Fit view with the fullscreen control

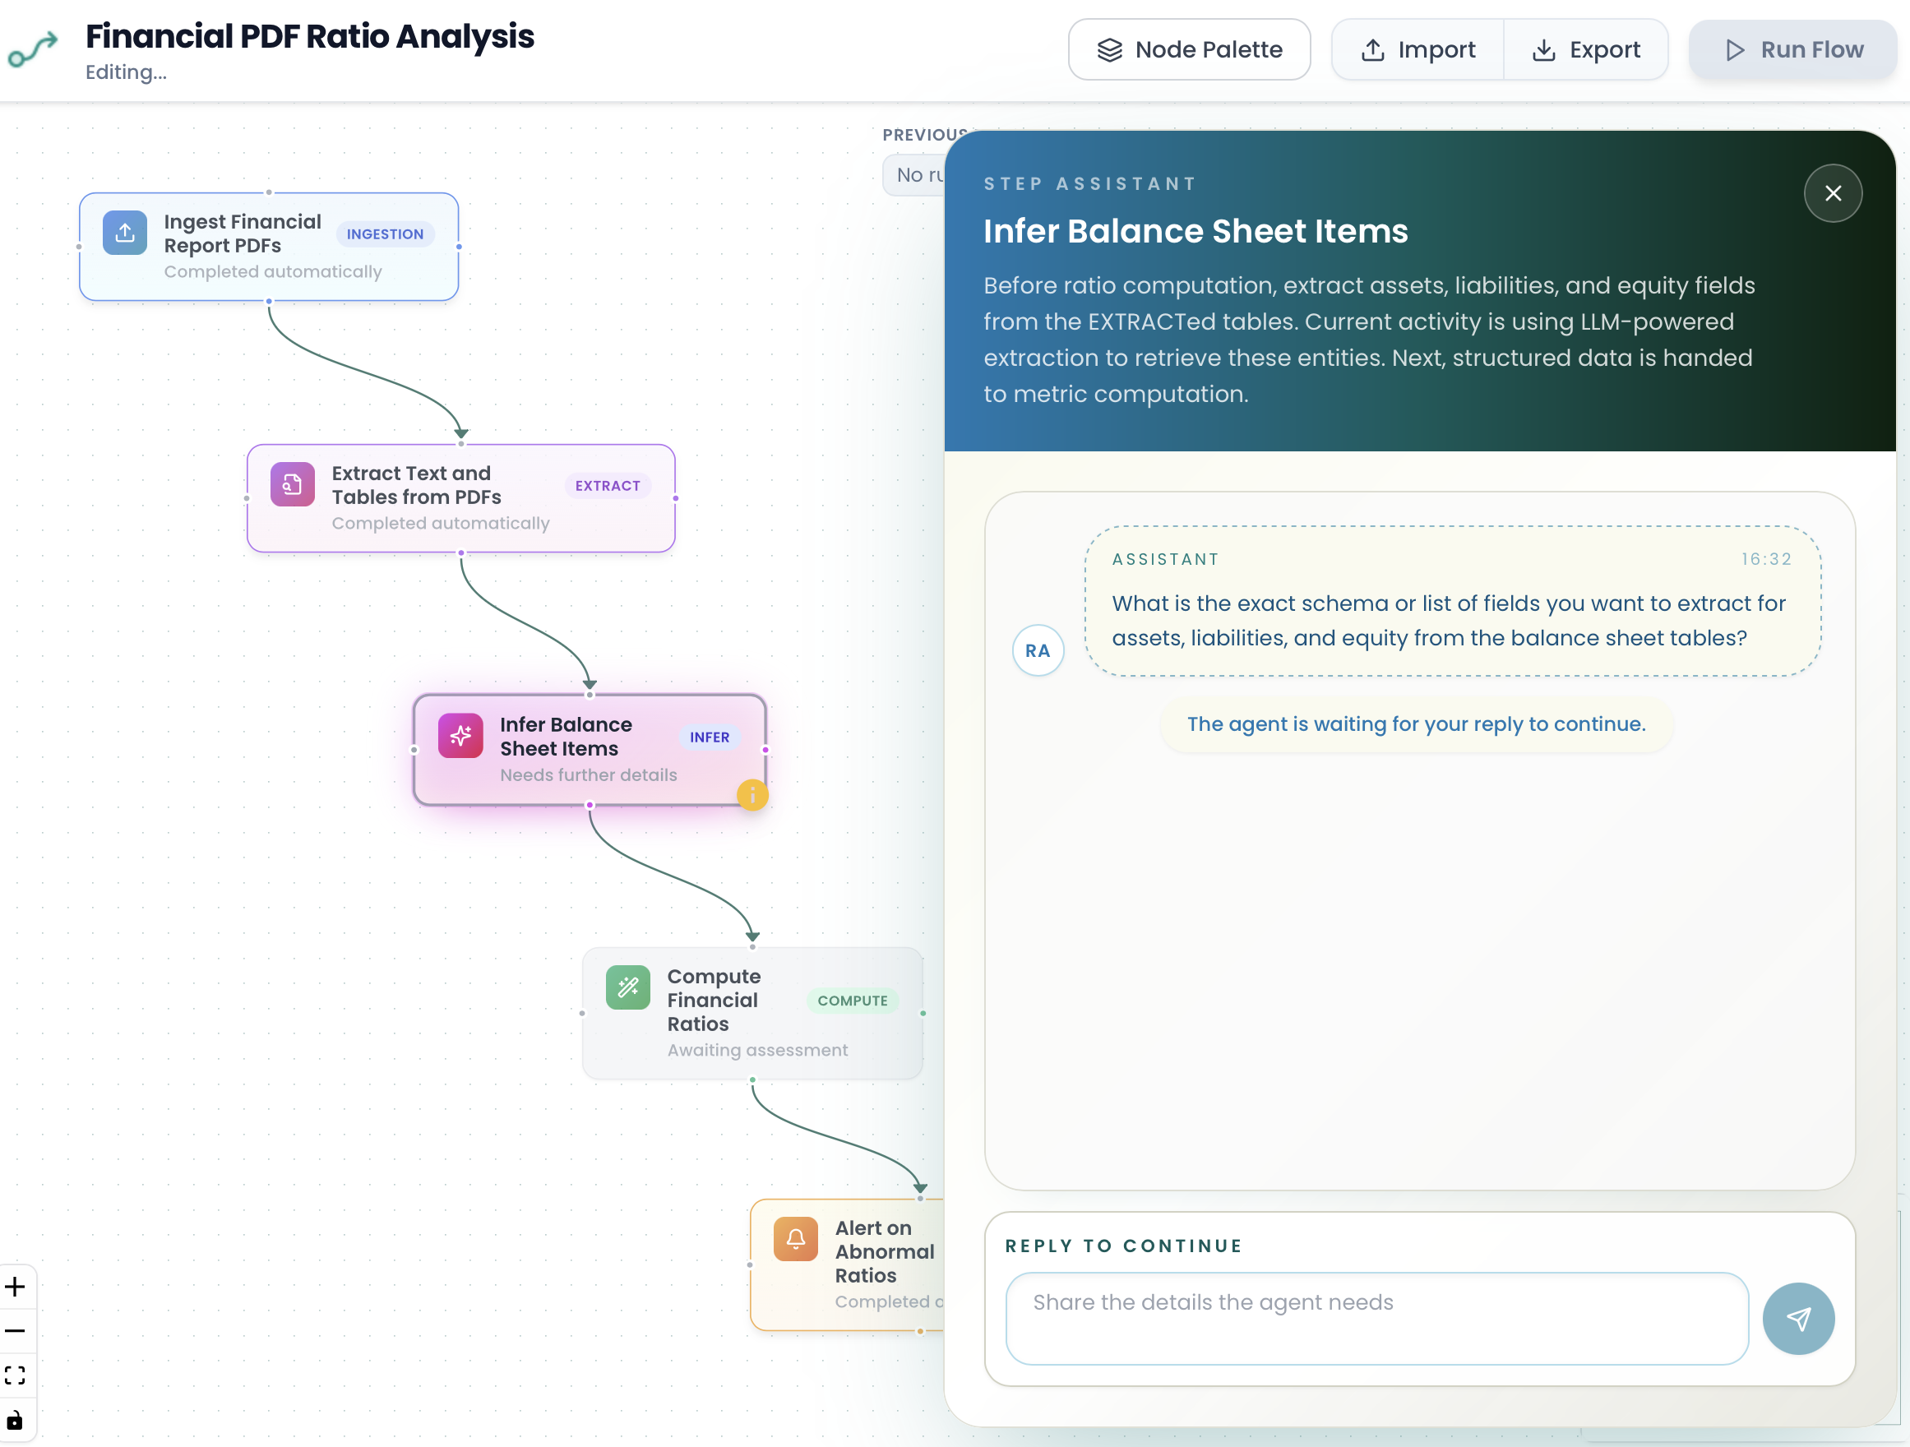point(16,1375)
